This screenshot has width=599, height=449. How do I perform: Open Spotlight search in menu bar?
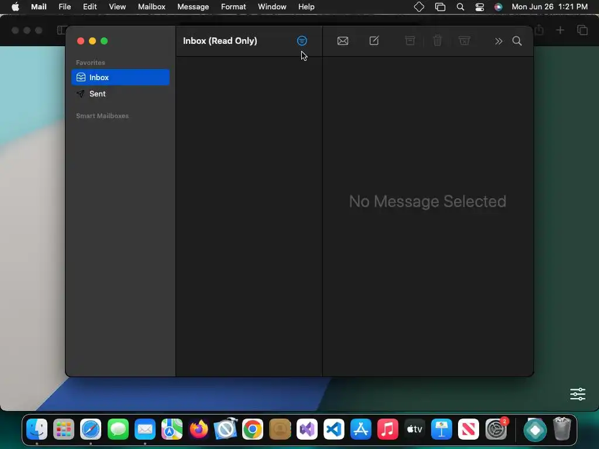(460, 7)
